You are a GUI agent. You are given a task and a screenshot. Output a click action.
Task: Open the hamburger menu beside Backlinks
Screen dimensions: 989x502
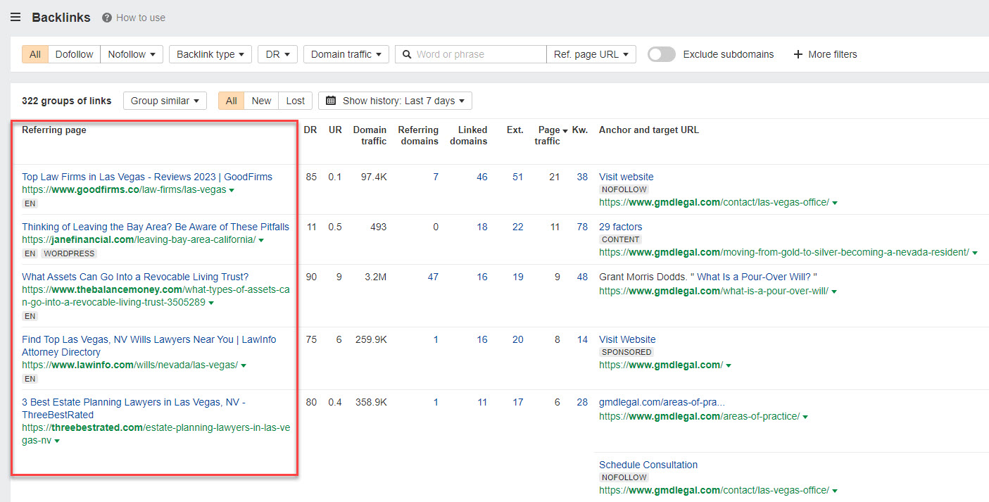coord(15,18)
